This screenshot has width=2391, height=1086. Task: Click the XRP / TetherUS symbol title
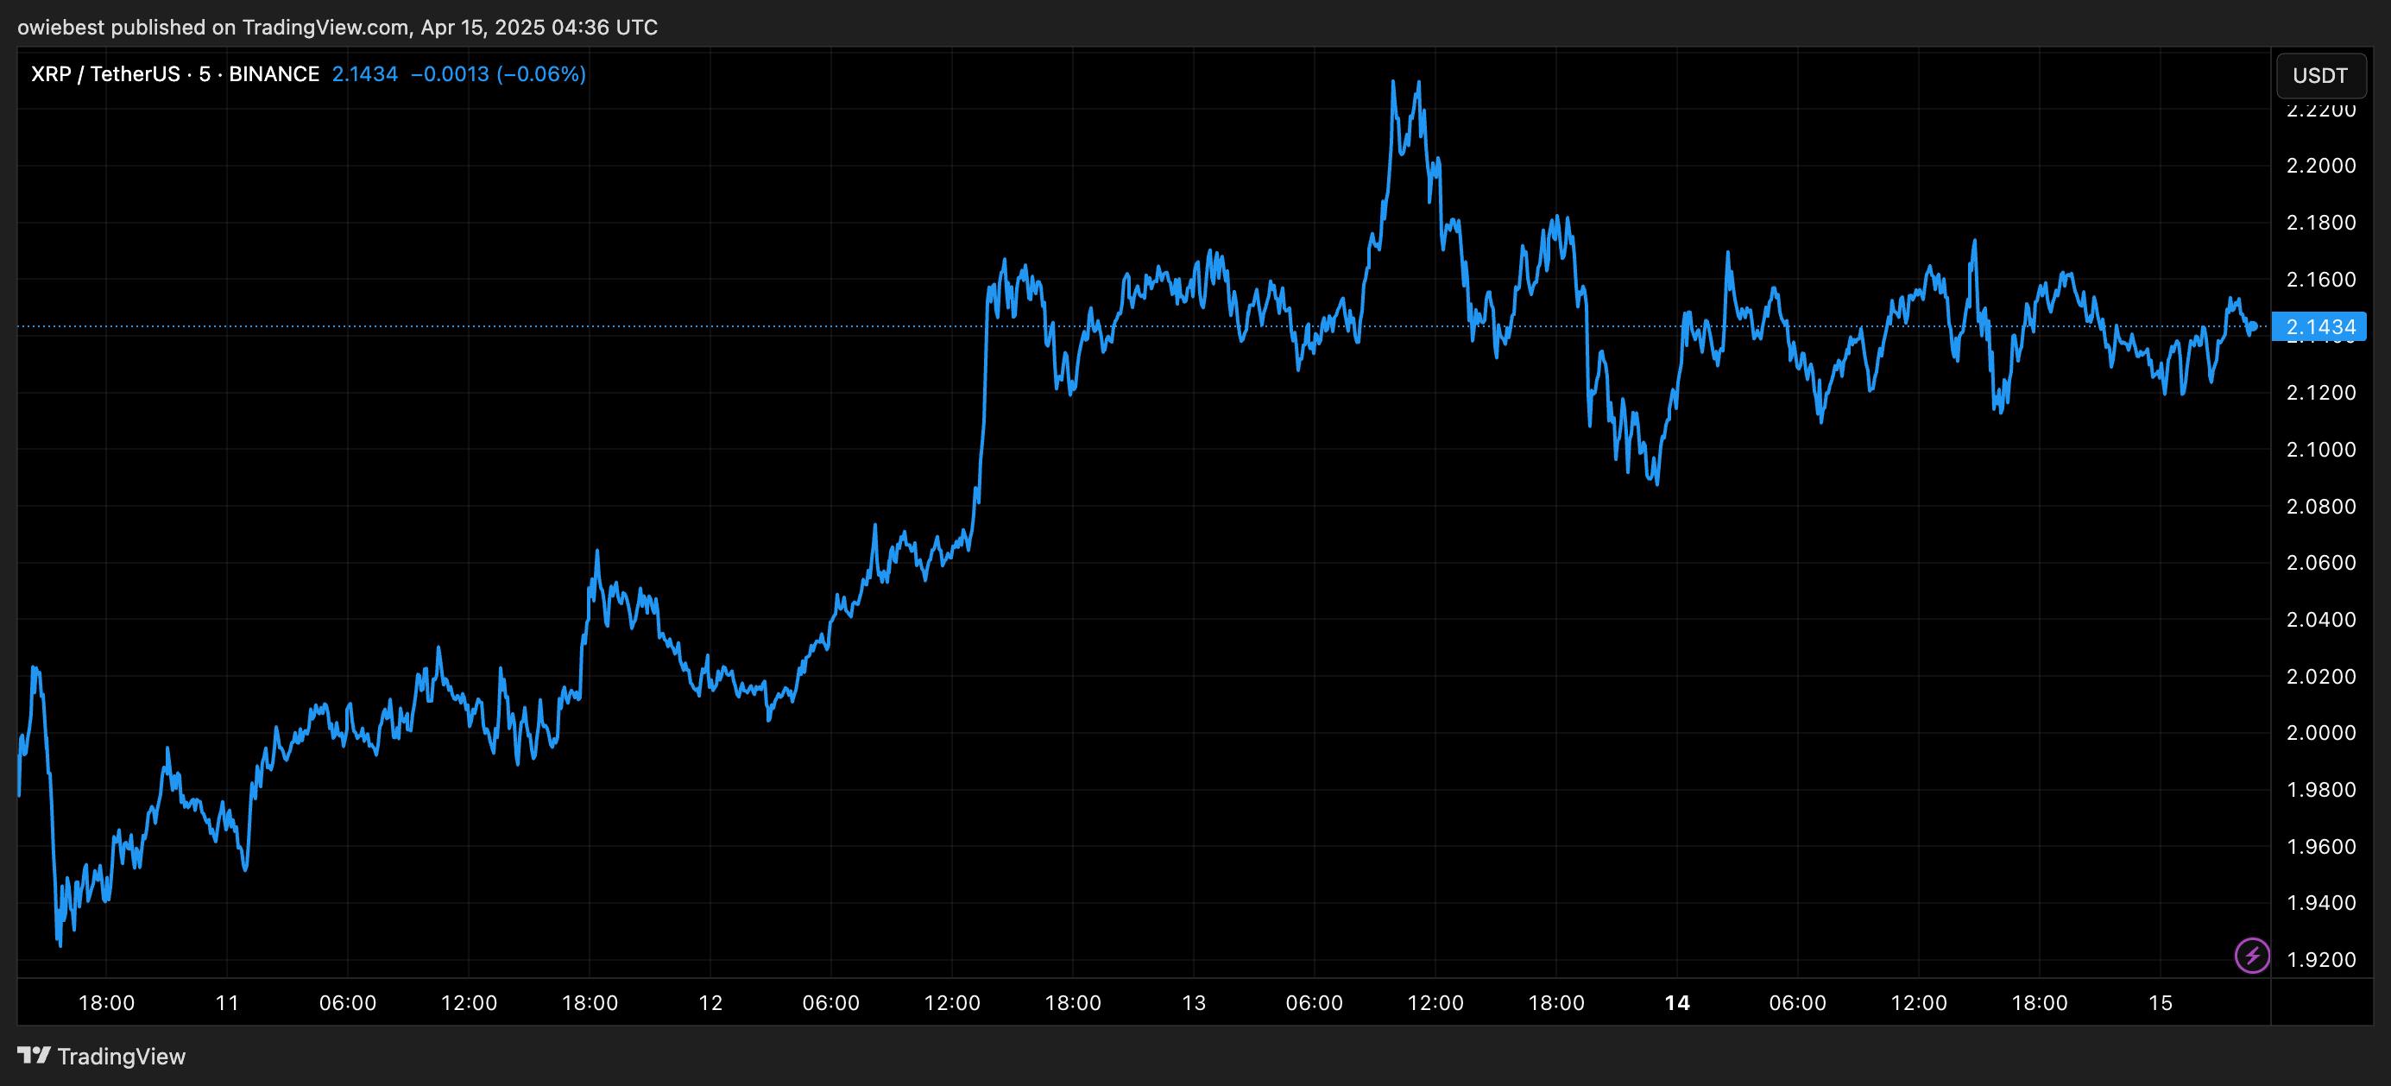click(x=105, y=74)
